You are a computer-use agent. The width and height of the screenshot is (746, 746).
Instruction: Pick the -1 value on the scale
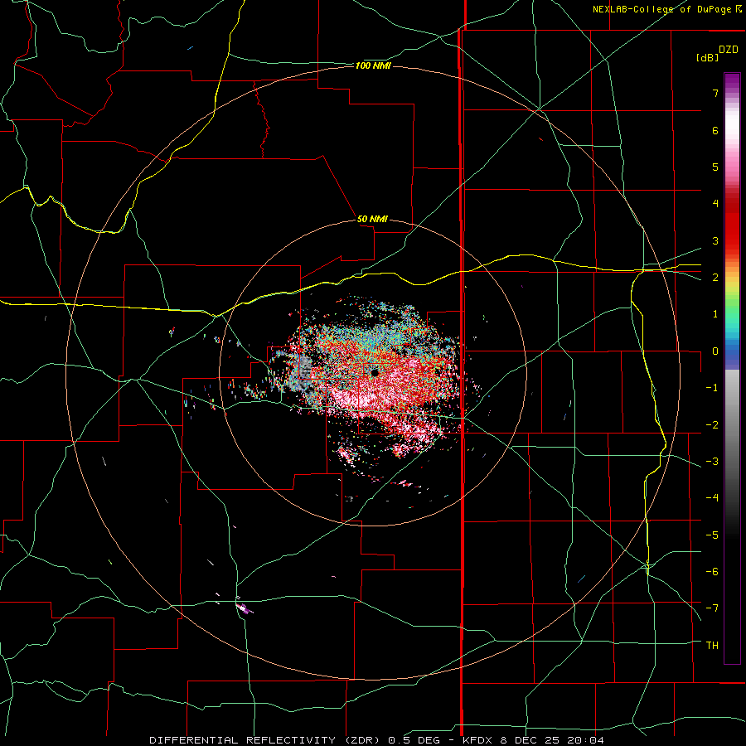tap(712, 388)
